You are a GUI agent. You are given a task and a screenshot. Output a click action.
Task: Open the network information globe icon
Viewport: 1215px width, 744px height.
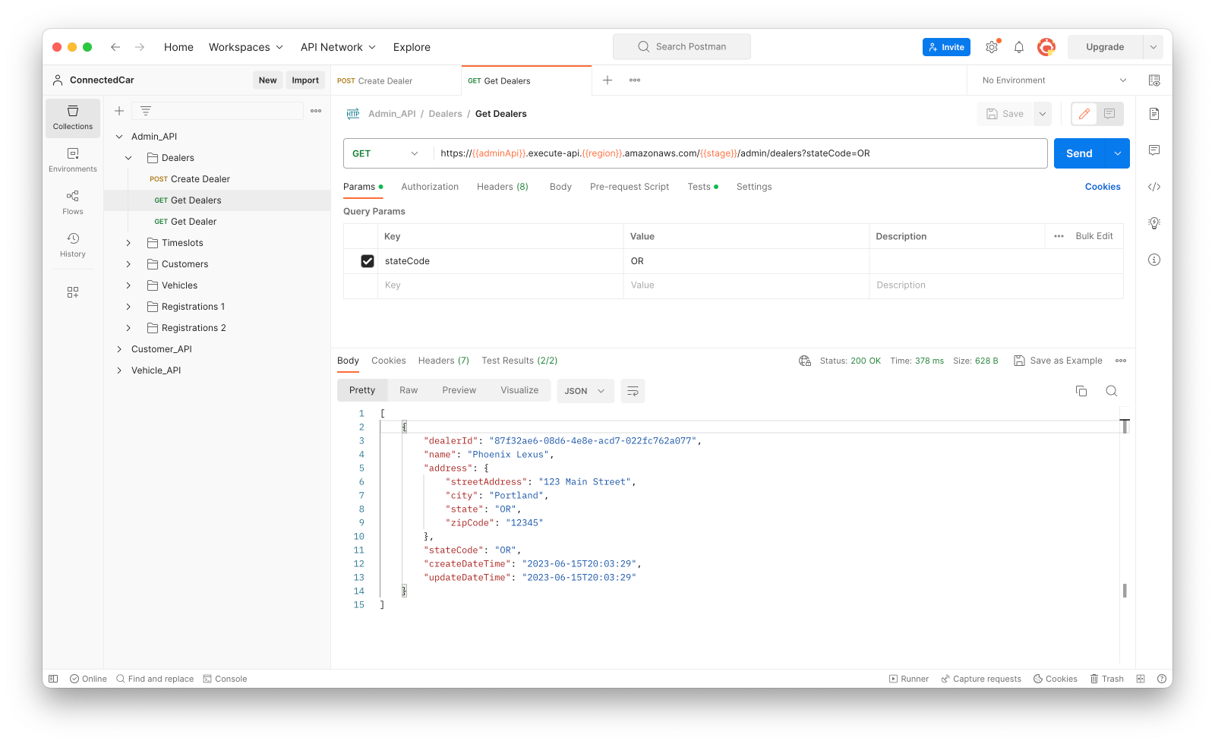click(x=805, y=361)
